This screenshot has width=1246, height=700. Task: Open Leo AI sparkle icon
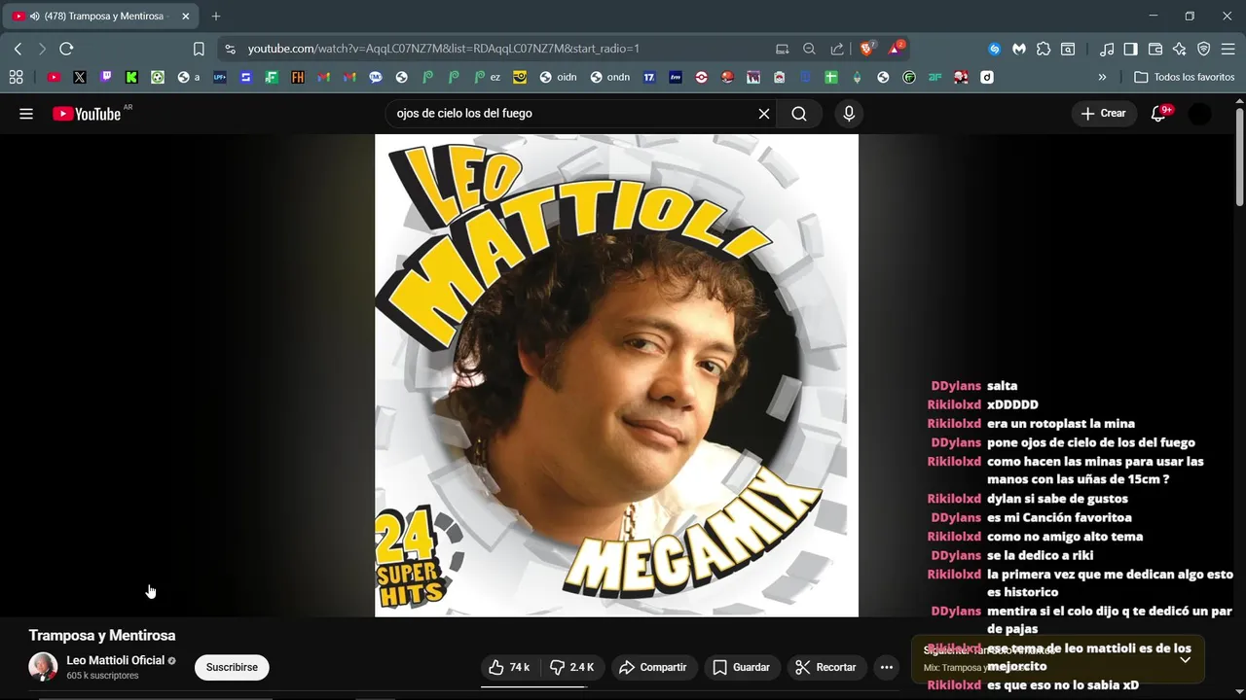pos(1180,49)
